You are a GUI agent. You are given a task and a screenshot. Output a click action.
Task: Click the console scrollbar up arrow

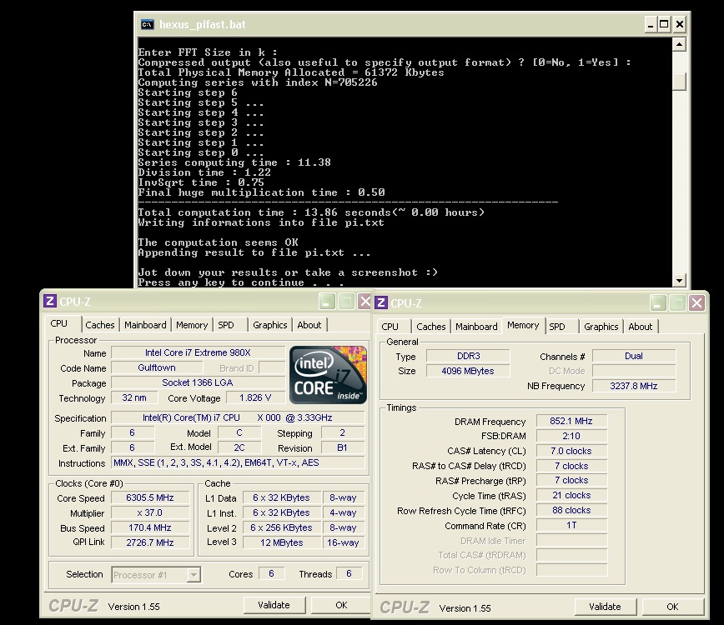679,45
